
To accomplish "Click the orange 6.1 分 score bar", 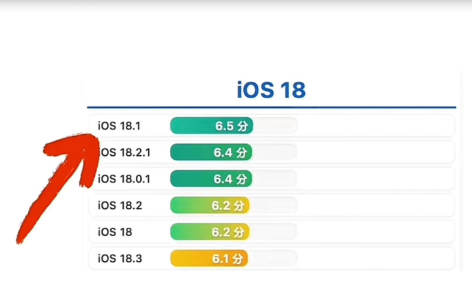I will tap(209, 259).
